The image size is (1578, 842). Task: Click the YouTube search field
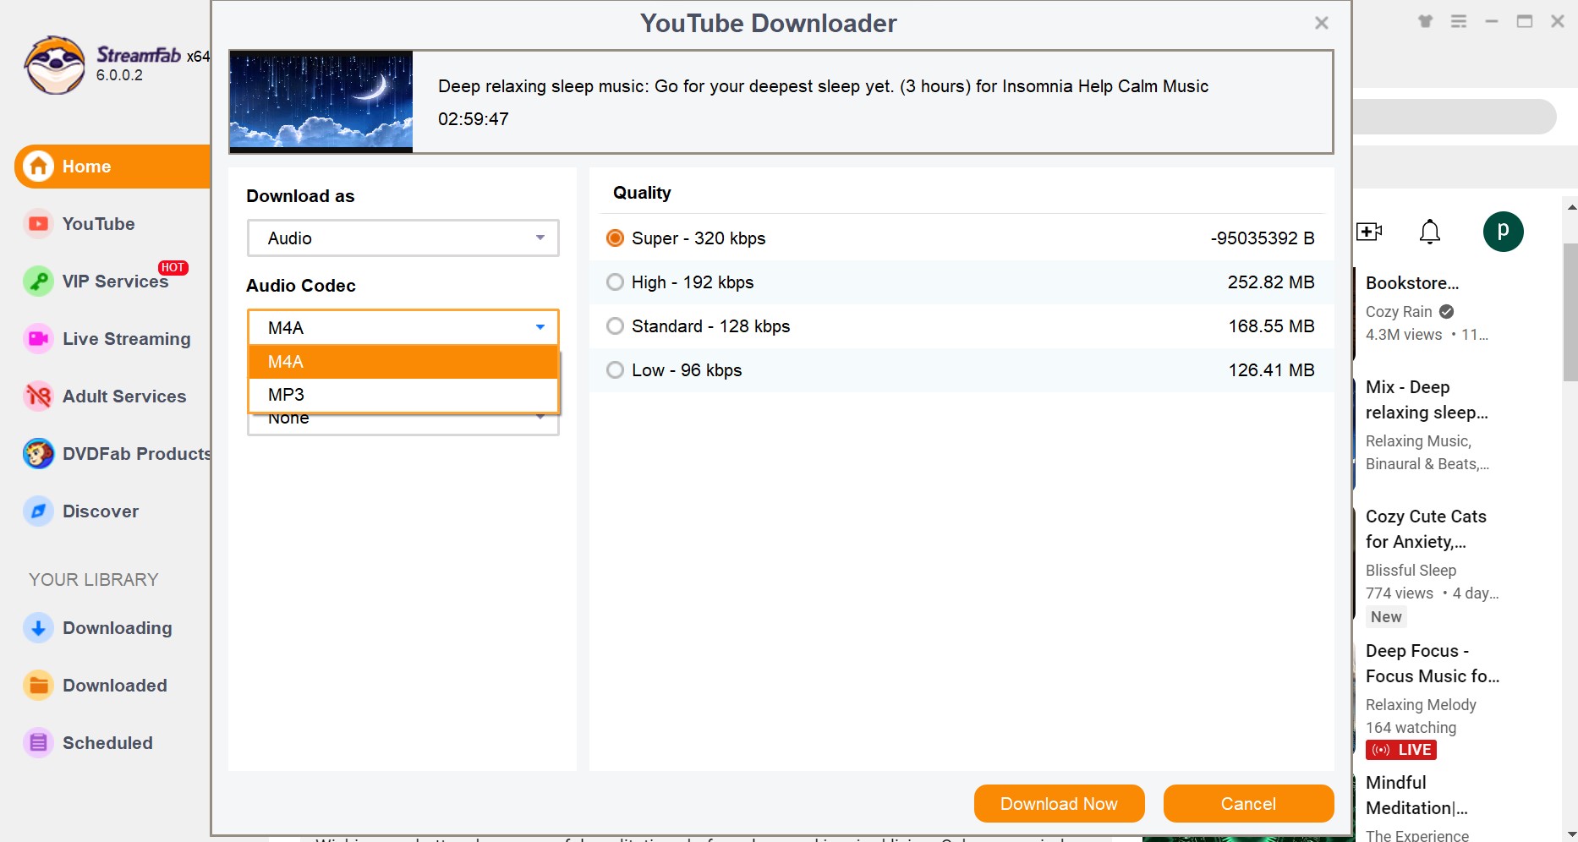coord(1455,117)
